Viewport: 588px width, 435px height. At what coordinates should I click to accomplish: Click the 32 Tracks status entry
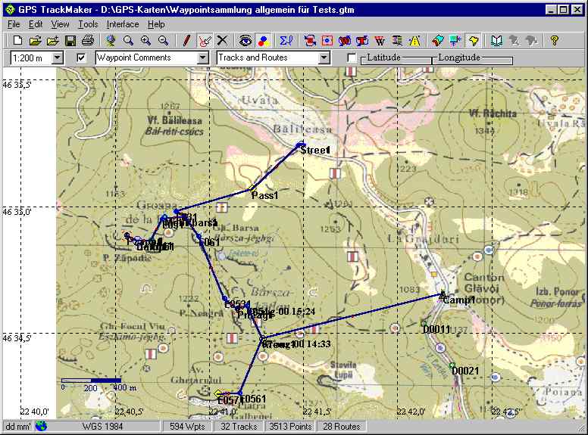click(239, 427)
